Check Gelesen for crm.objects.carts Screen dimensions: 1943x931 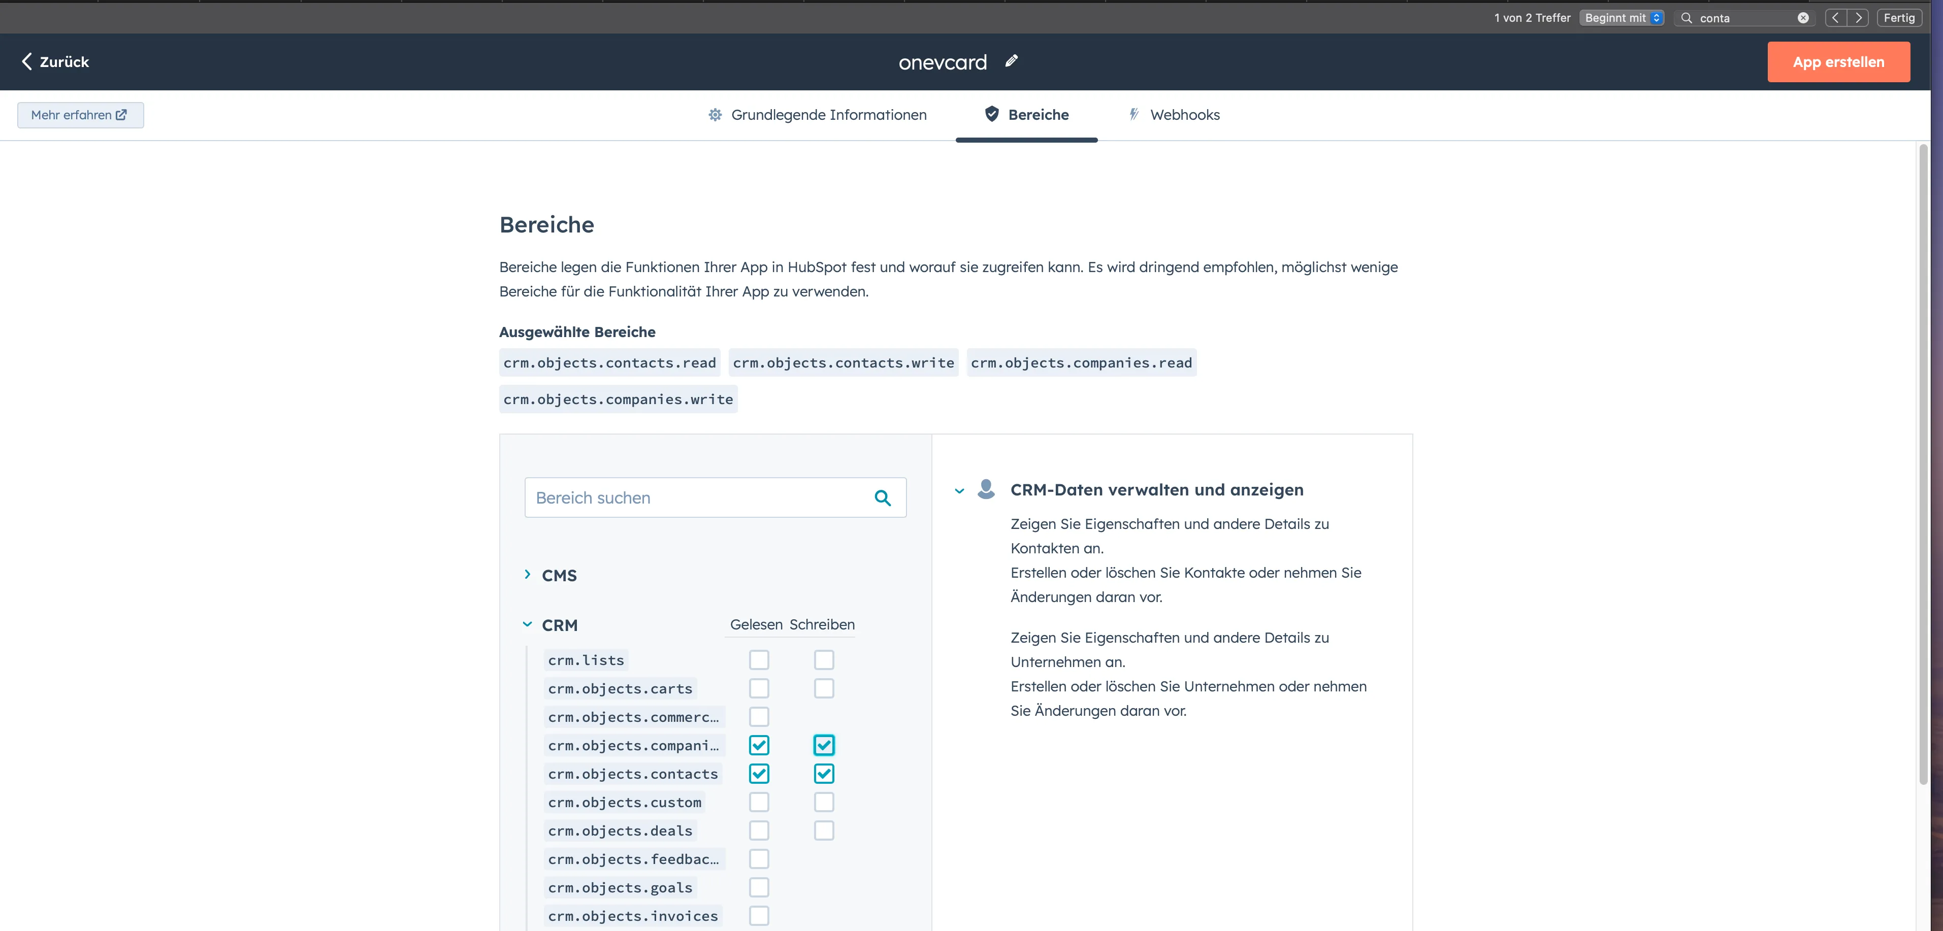click(759, 688)
